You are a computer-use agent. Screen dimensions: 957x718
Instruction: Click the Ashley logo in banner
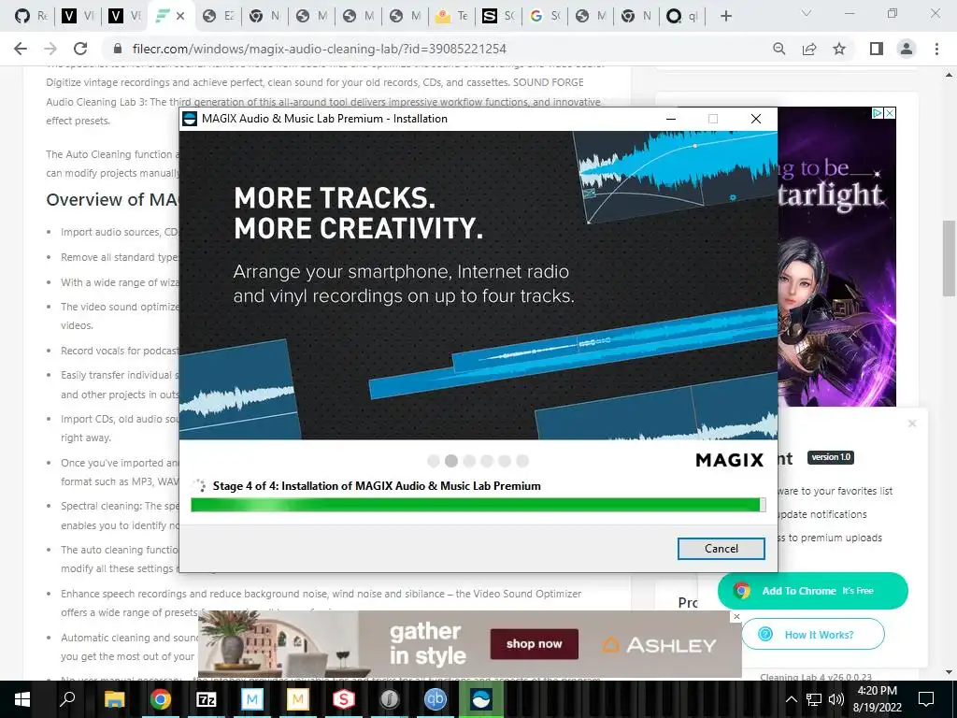point(659,645)
